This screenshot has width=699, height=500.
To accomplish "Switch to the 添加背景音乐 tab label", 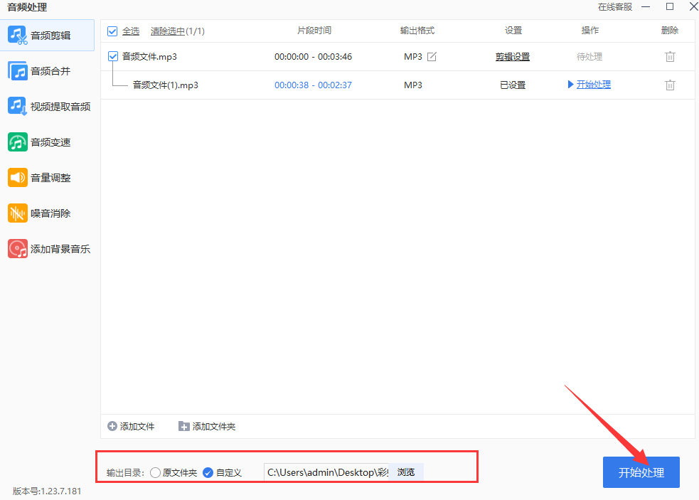I will [60, 249].
